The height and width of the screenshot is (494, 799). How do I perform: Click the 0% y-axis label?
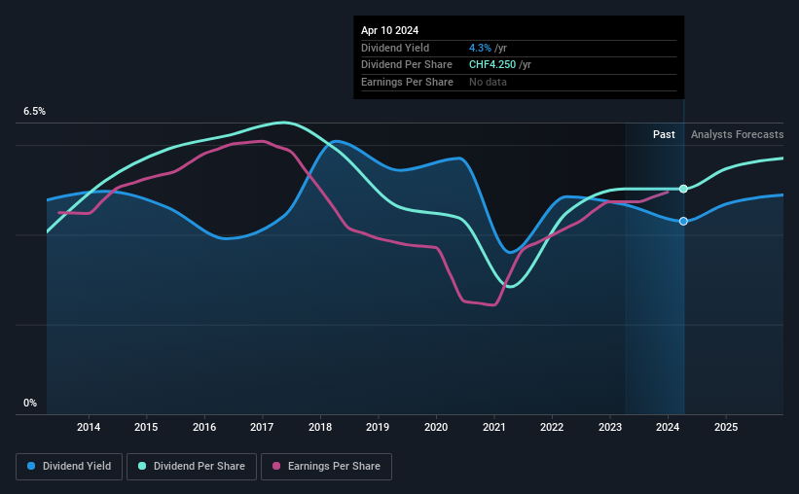point(30,403)
